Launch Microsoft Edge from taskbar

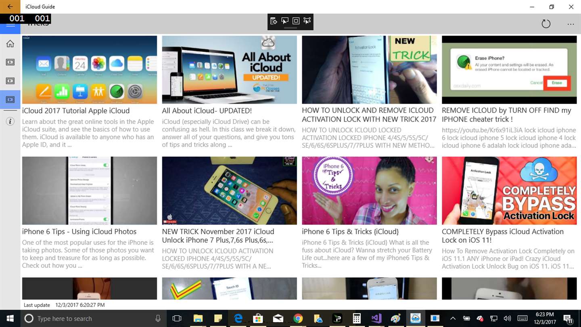click(238, 319)
